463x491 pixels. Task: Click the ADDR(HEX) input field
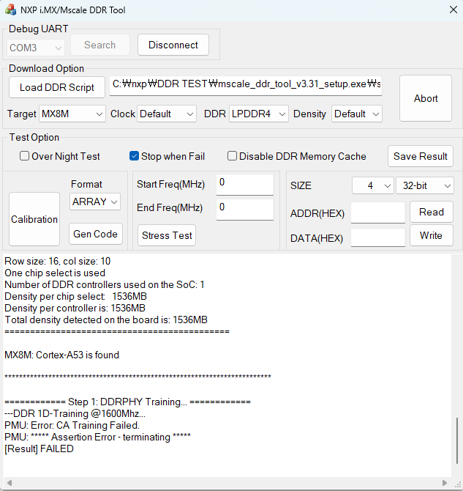click(x=378, y=213)
